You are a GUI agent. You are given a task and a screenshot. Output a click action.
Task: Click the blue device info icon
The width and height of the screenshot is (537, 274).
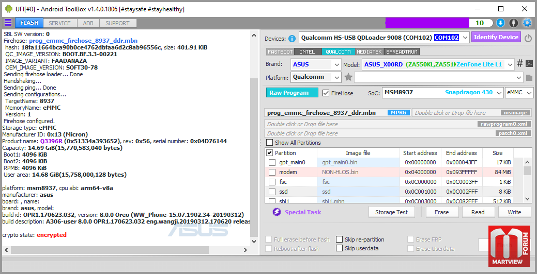pyautogui.click(x=292, y=39)
